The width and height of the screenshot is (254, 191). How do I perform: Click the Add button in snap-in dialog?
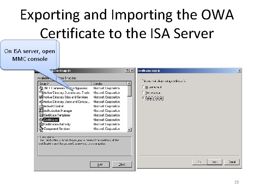click(x=100, y=164)
